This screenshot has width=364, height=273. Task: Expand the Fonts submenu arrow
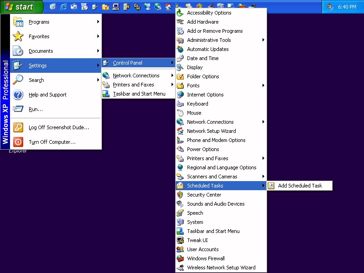tap(263, 86)
